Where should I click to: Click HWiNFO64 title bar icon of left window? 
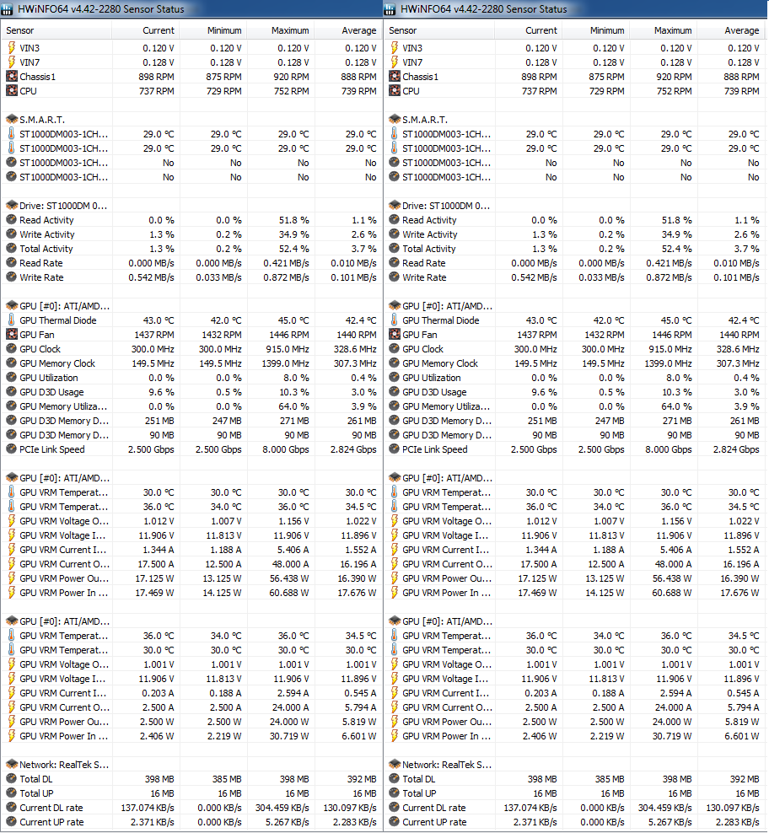7,9
